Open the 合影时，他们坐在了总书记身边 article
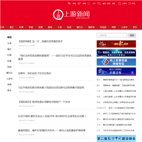This screenshot has height=142, width=142. tap(35, 73)
